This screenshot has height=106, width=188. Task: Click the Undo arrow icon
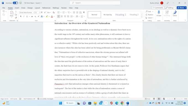(4, 12)
